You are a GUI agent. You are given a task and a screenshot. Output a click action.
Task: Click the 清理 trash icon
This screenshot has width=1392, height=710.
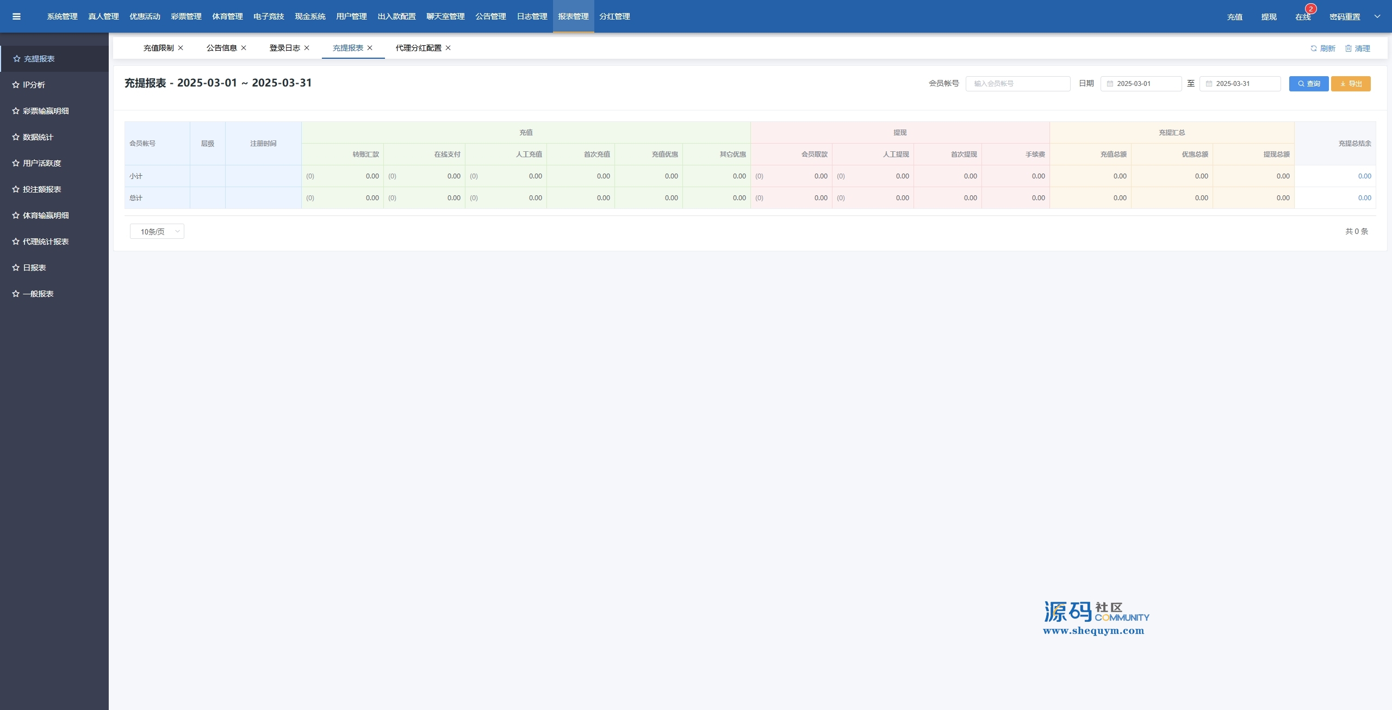point(1348,48)
